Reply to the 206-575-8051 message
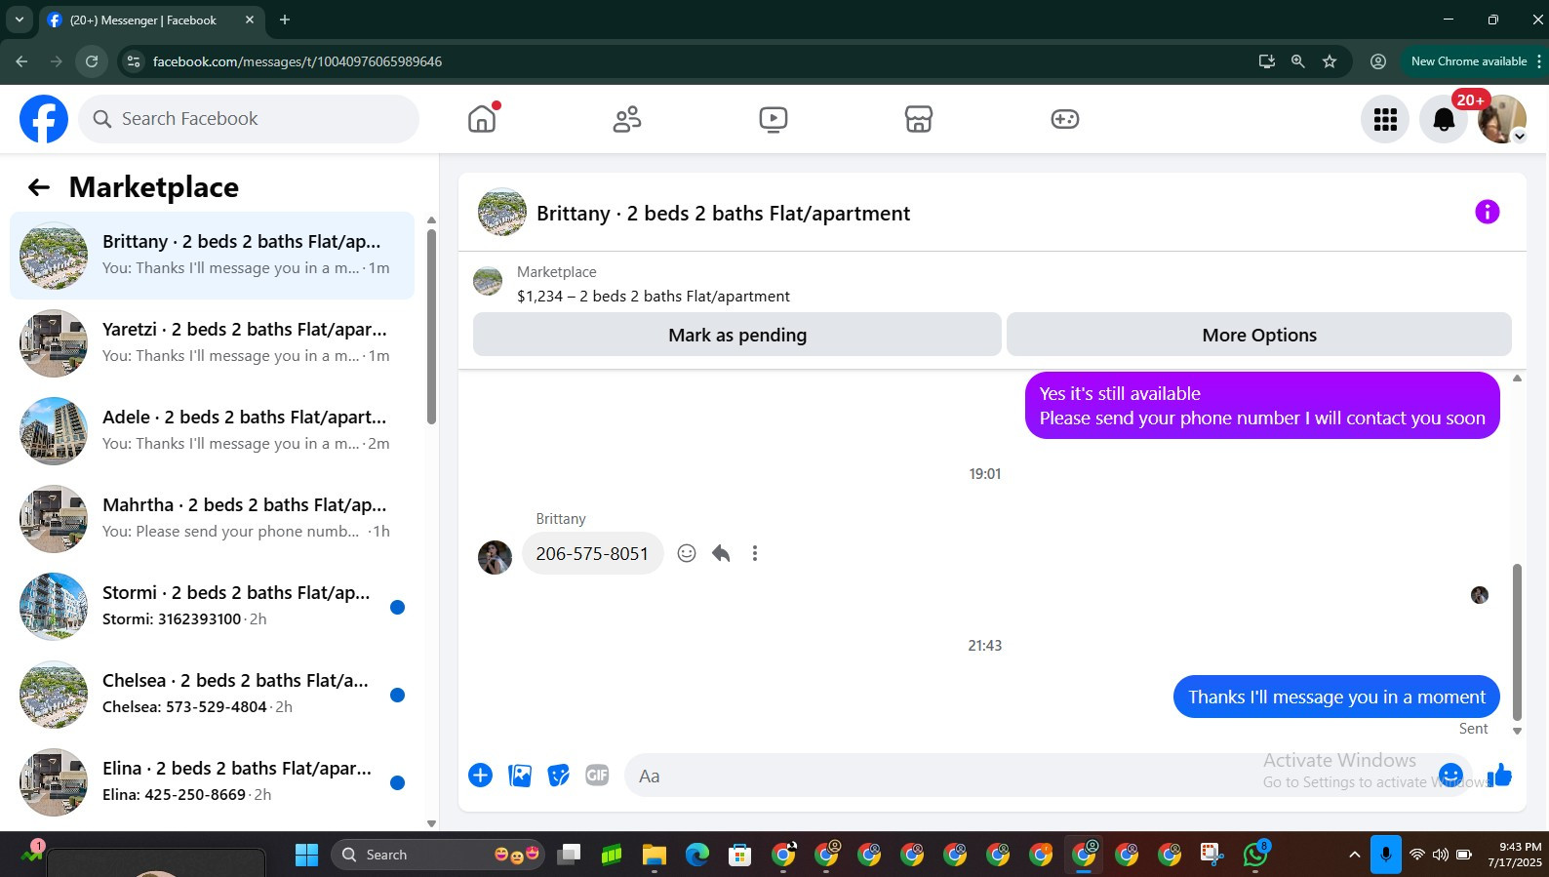 721,553
